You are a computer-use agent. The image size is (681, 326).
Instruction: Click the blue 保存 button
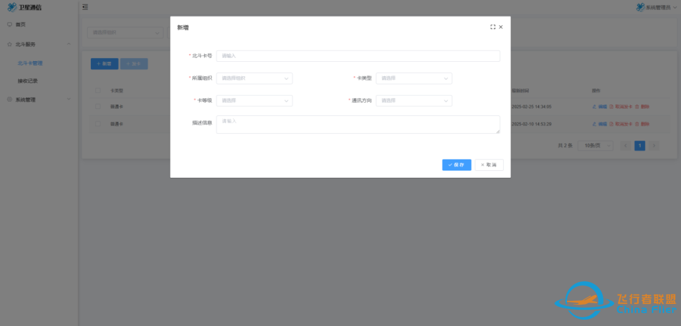457,165
